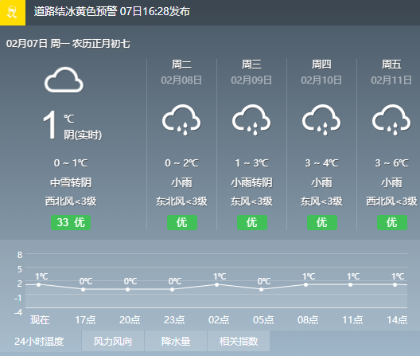Click today's overcast cloud icon

64,80
